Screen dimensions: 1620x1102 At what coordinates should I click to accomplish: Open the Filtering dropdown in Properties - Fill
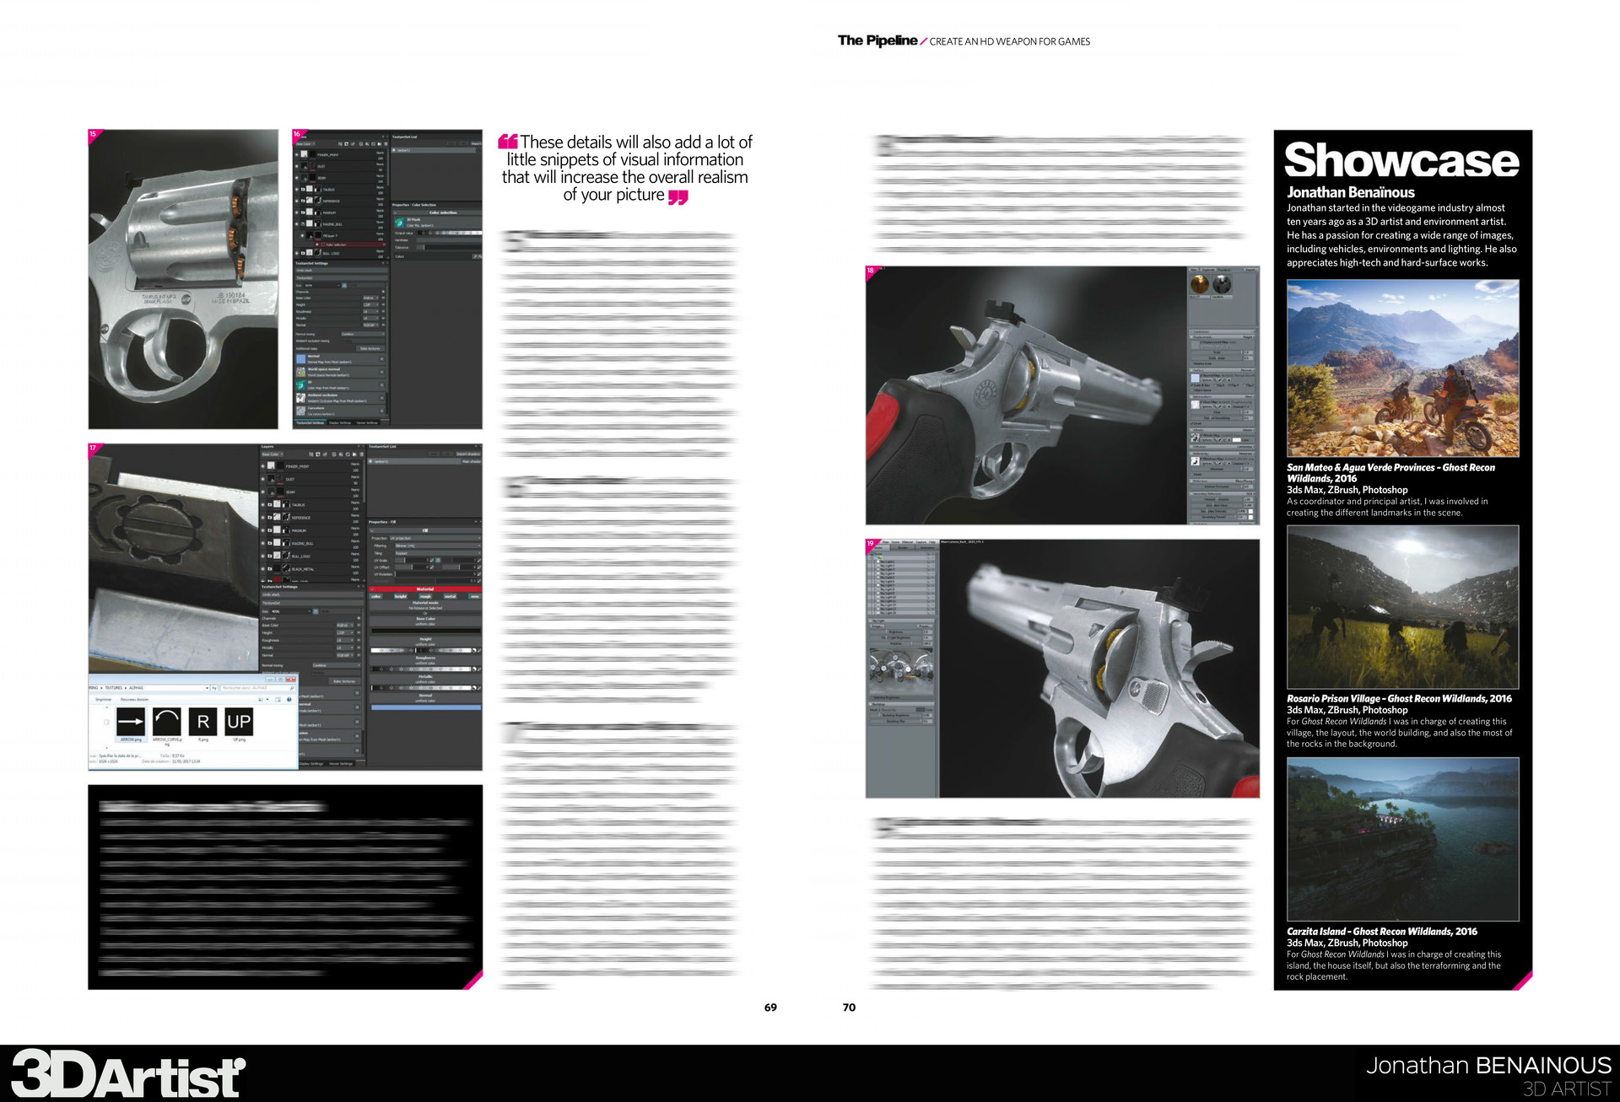point(438,546)
